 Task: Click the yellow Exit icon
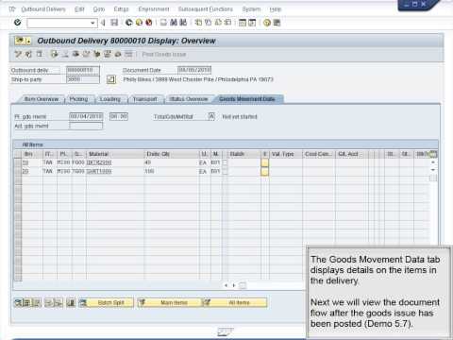[139, 23]
